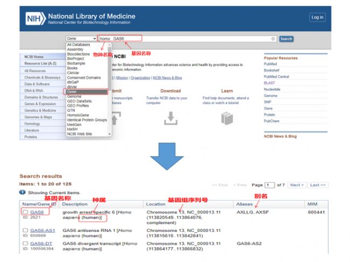The height and width of the screenshot is (262, 350).
Task: Click the Download arrow icon
Action: pyautogui.click(x=170, y=118)
